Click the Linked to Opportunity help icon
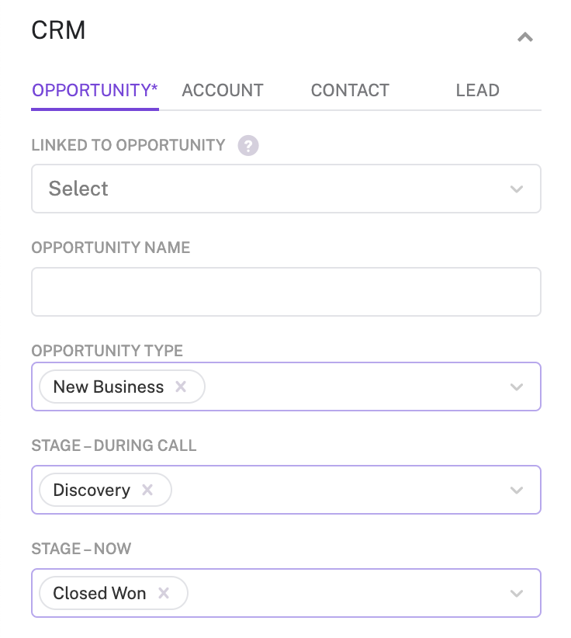The height and width of the screenshot is (638, 571). (x=247, y=145)
